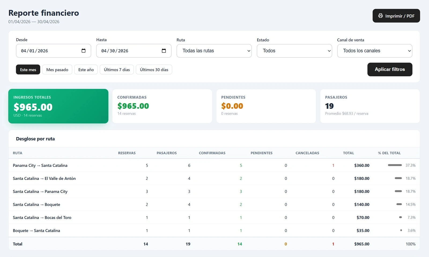
Task: Click the '% del total' column header
Action: (x=389, y=153)
